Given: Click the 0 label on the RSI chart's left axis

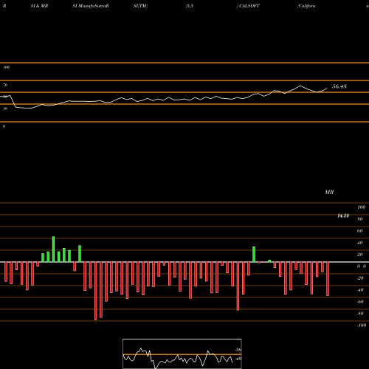Looking at the screenshot, I should coord(4,126).
